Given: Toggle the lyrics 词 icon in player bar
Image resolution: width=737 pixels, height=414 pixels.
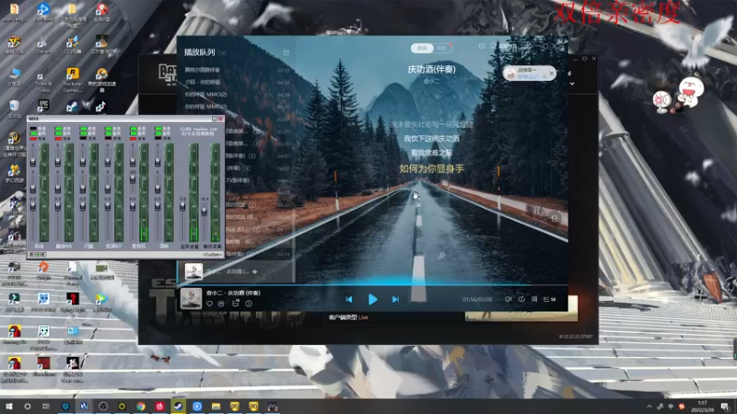Looking at the screenshot, I should 534,299.
